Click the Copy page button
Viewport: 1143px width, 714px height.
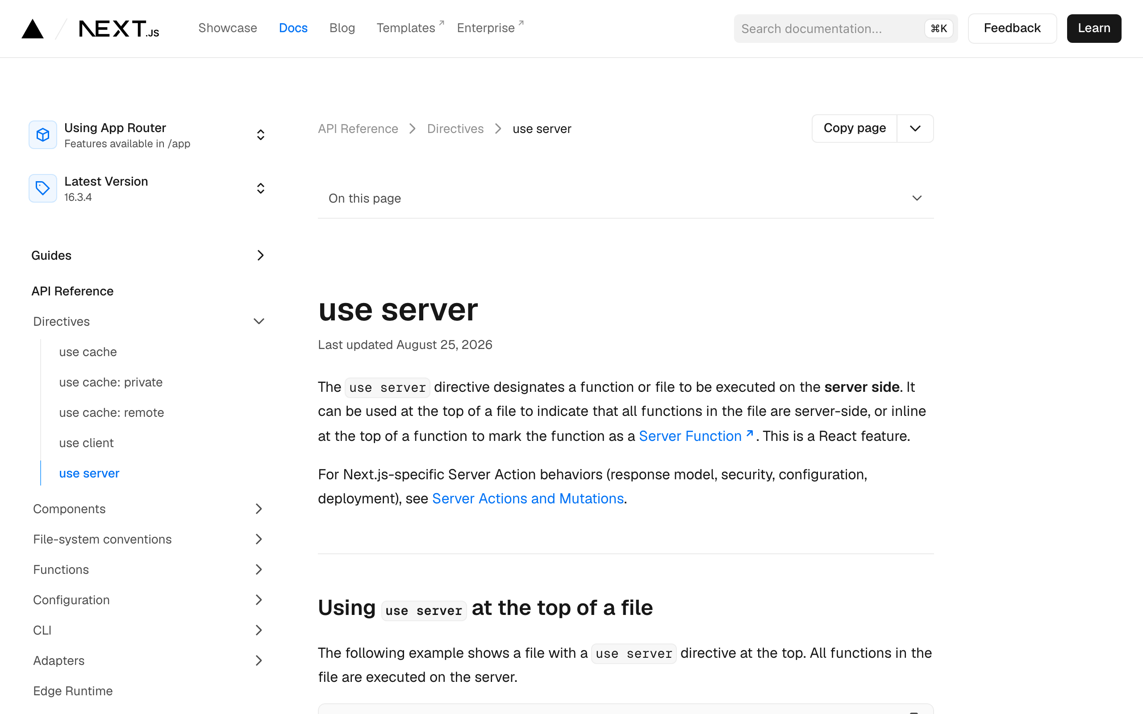[855, 129]
